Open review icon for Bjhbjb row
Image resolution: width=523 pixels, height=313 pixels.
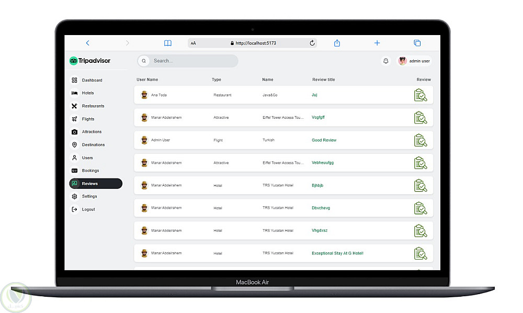point(420,186)
